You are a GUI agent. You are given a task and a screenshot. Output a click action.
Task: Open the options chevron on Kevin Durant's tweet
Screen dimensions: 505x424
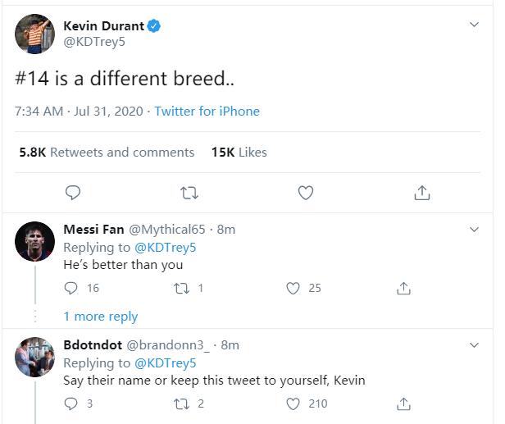point(474,25)
